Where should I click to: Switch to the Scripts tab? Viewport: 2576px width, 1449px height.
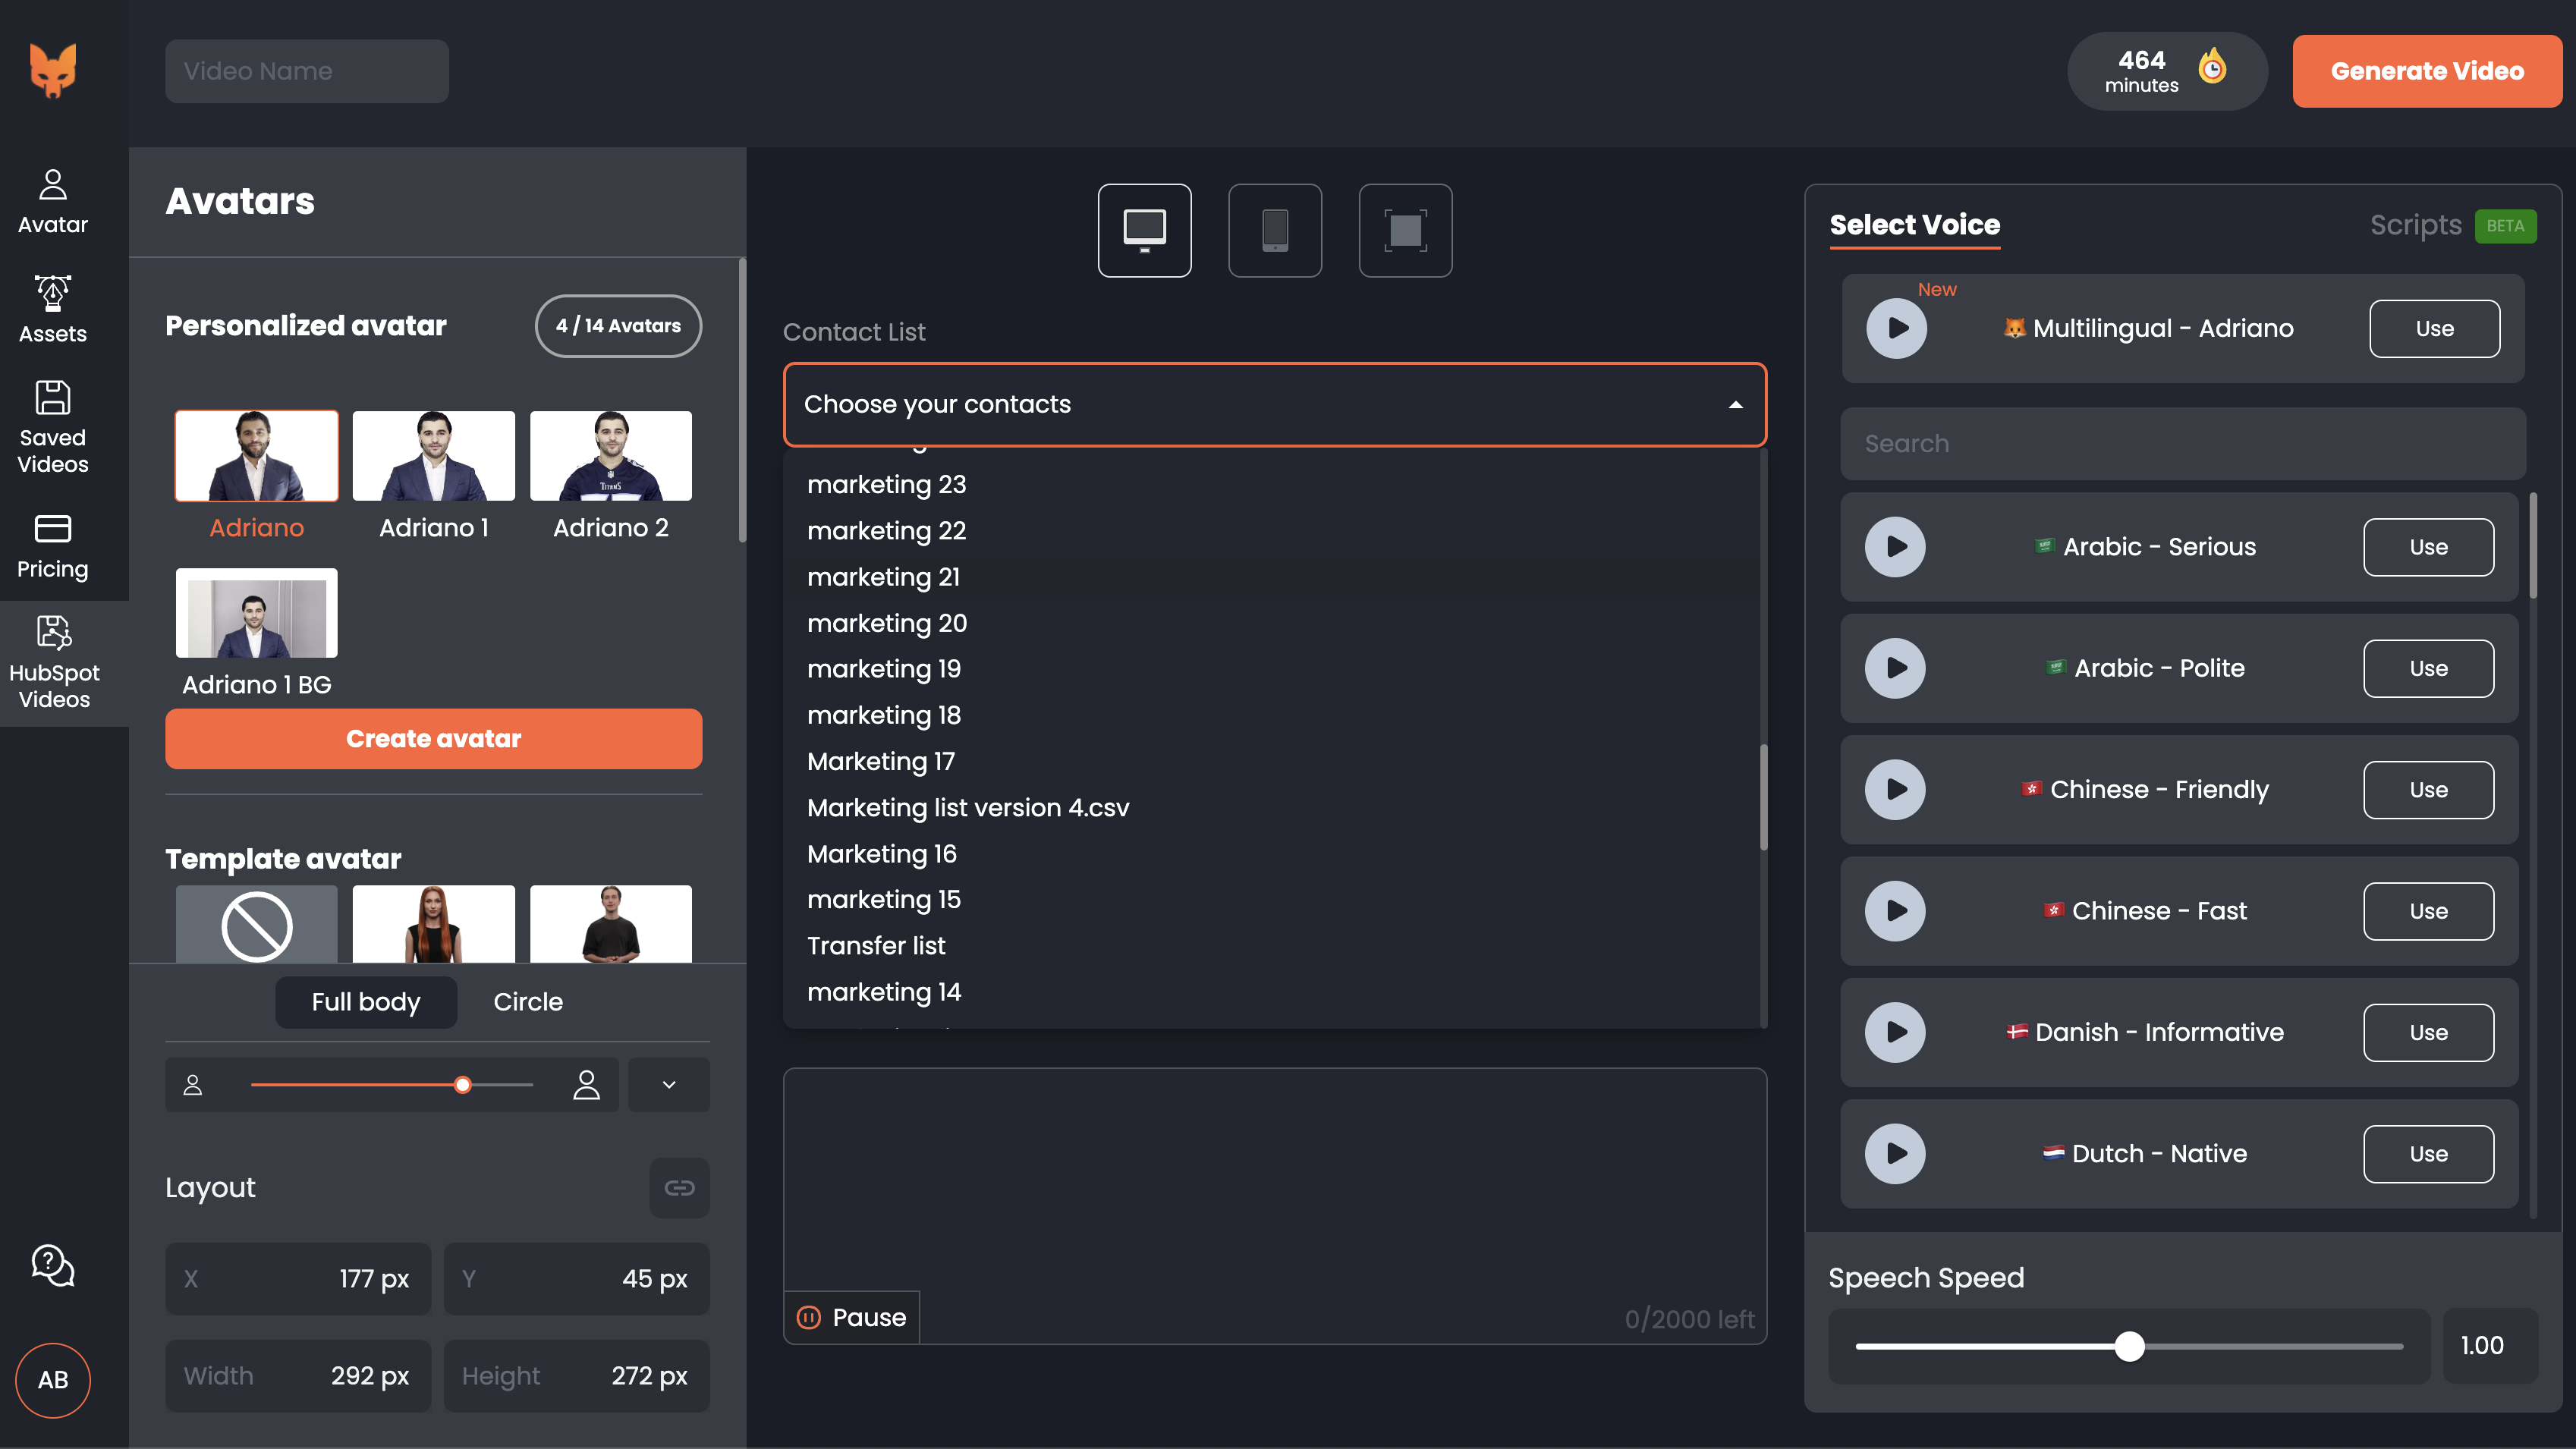(x=2415, y=225)
